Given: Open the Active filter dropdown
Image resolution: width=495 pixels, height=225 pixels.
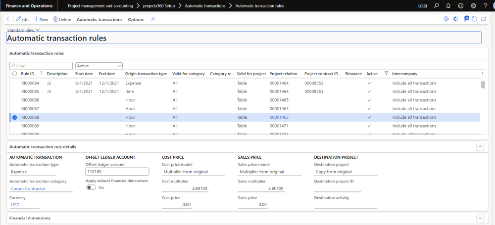Looking at the screenshot, I should click(99, 65).
